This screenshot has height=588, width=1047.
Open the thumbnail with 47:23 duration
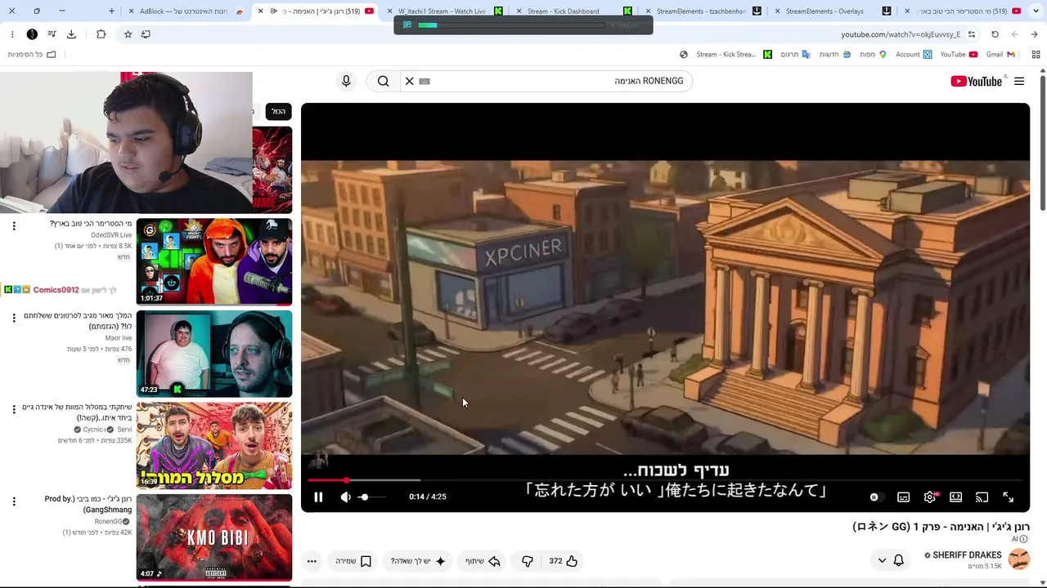[214, 354]
